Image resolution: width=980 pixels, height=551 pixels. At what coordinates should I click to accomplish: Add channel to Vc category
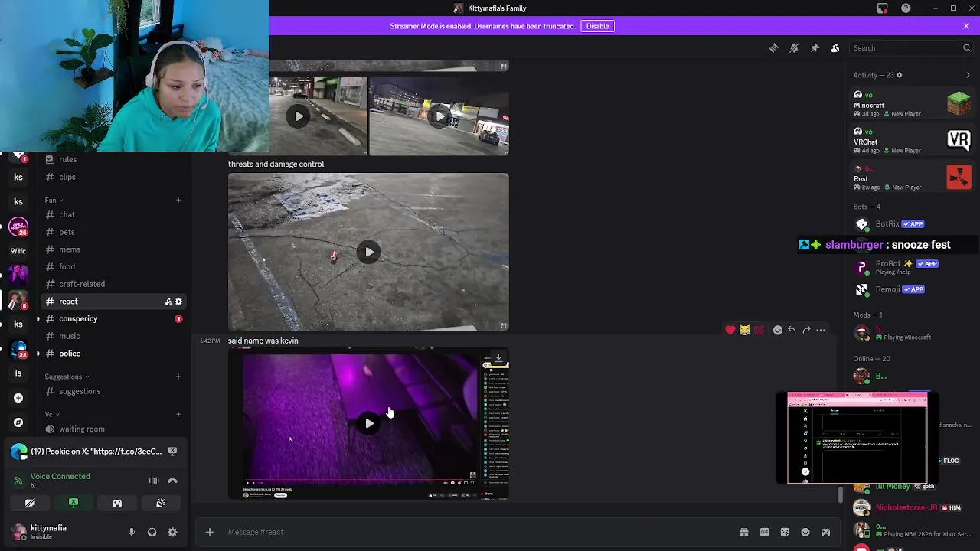click(178, 415)
